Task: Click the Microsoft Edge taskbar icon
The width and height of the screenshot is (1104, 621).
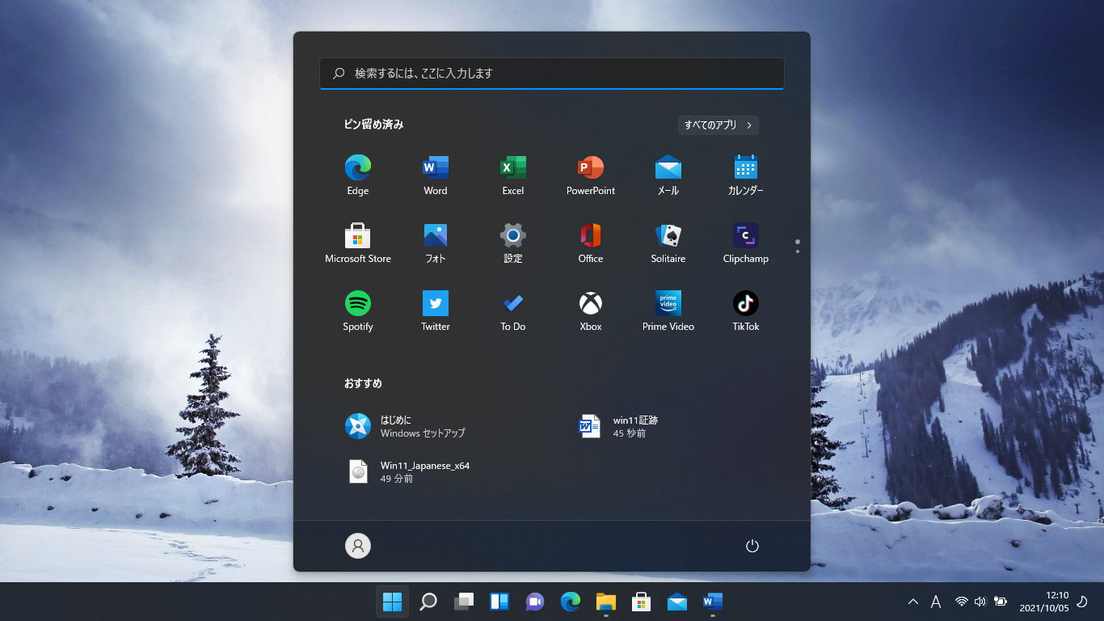Action: pyautogui.click(x=571, y=602)
